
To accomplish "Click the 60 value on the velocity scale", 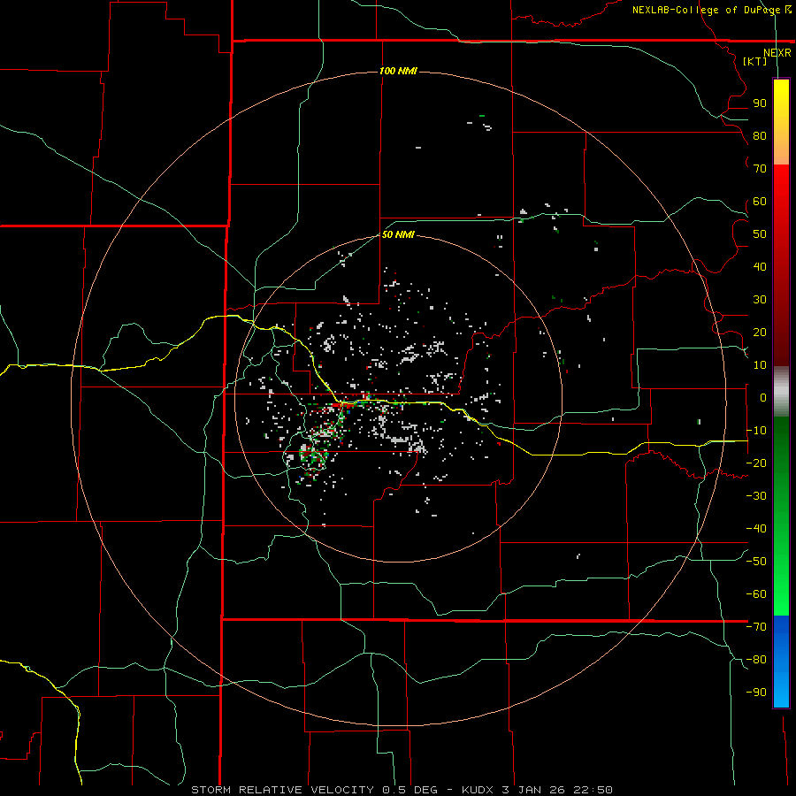I will click(760, 201).
